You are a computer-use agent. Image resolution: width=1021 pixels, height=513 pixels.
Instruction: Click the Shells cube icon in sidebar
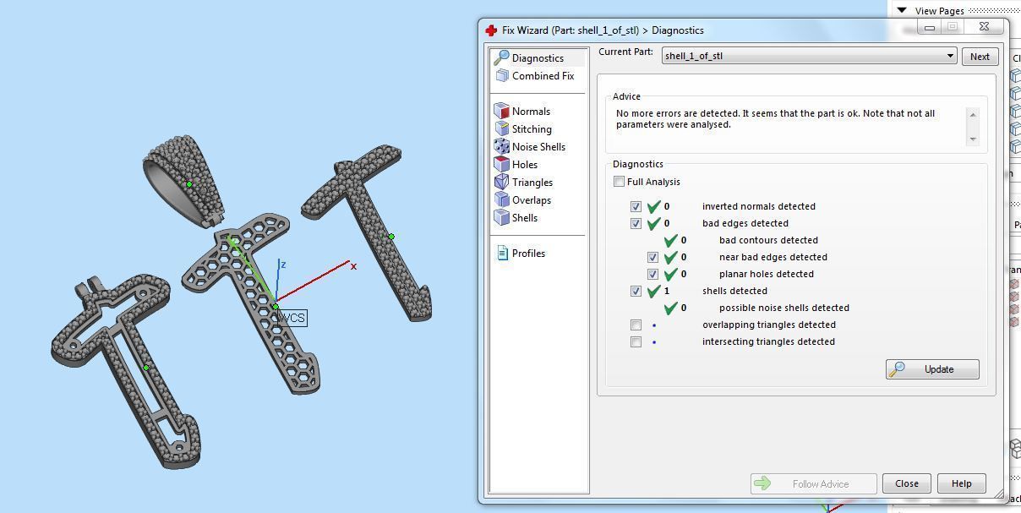[x=501, y=217]
